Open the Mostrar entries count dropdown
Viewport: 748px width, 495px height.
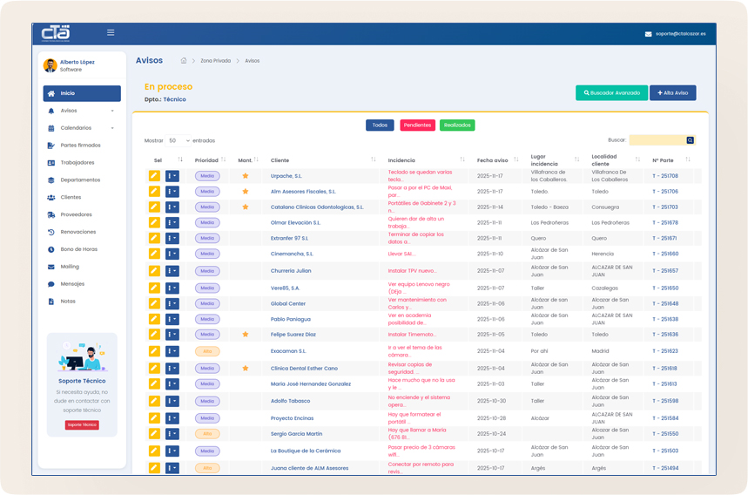point(179,140)
